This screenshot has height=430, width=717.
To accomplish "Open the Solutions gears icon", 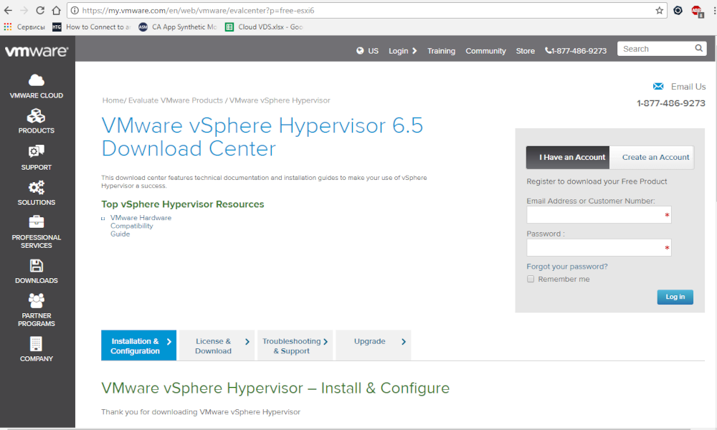I will (x=36, y=187).
